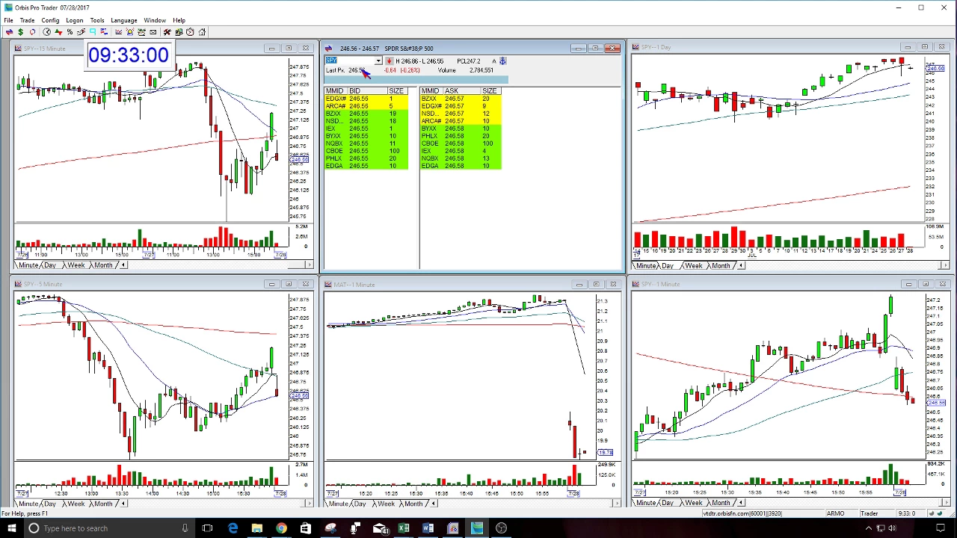Open Task View on the taskbar
The image size is (957, 538).
click(x=207, y=528)
